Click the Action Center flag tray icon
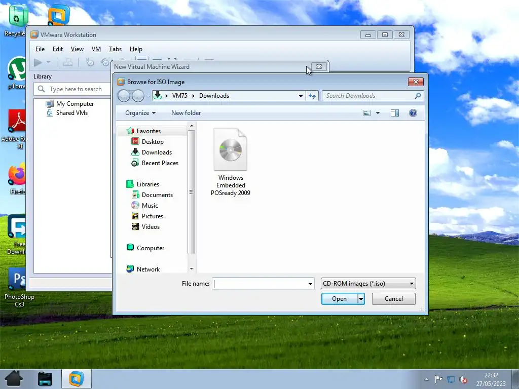The width and height of the screenshot is (519, 389). tap(438, 379)
